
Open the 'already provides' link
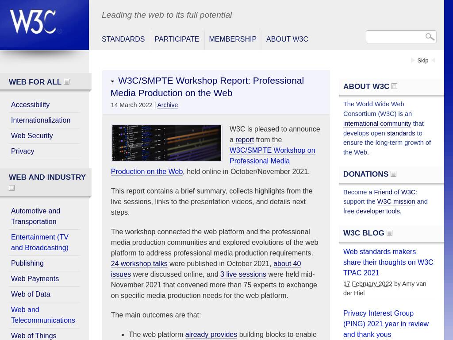(211, 335)
